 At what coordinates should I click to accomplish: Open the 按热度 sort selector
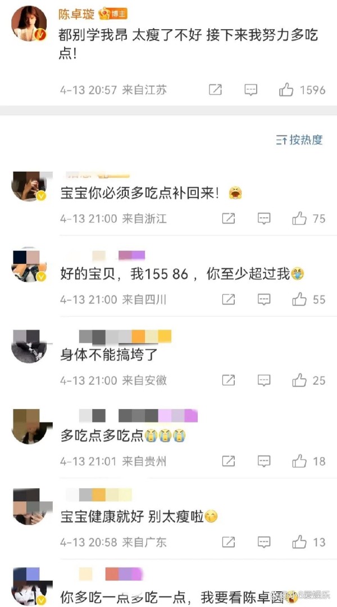point(299,140)
